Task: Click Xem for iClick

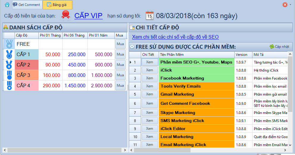Action: (x=149, y=70)
